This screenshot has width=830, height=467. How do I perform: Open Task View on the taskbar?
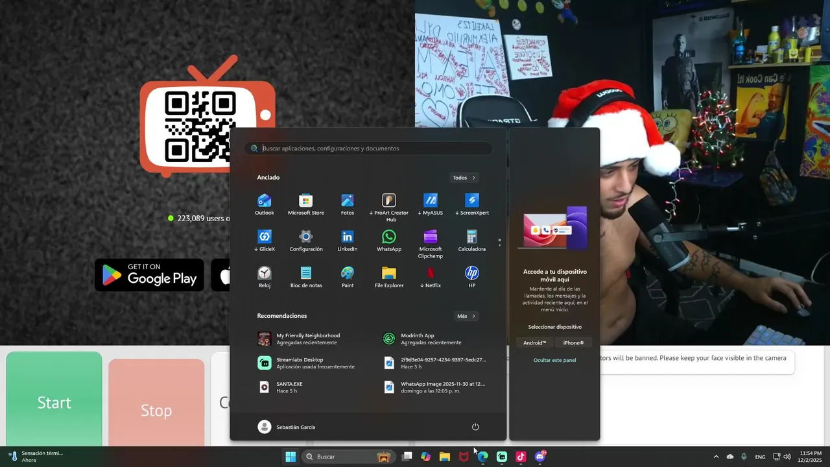click(407, 457)
